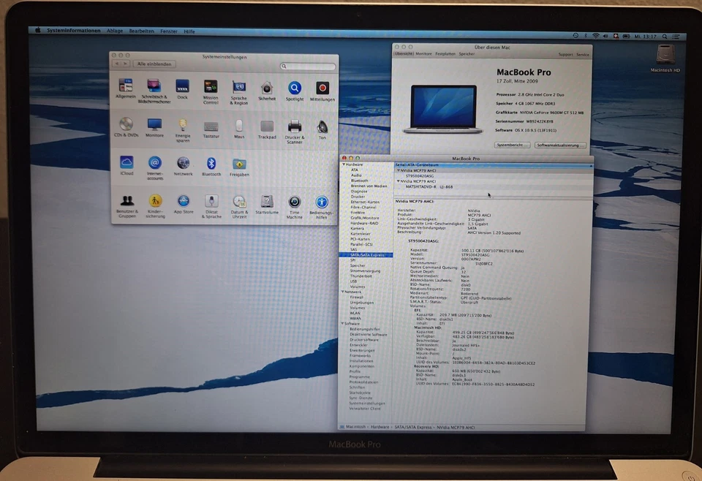Open iCloud settings

[126, 164]
